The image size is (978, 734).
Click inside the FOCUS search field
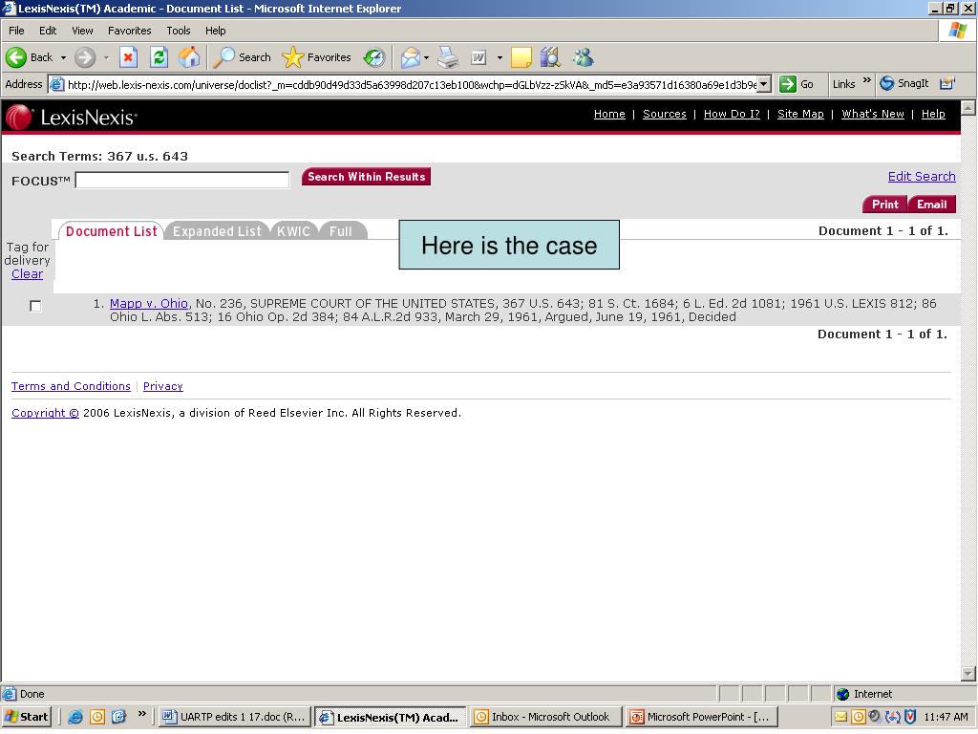click(181, 180)
